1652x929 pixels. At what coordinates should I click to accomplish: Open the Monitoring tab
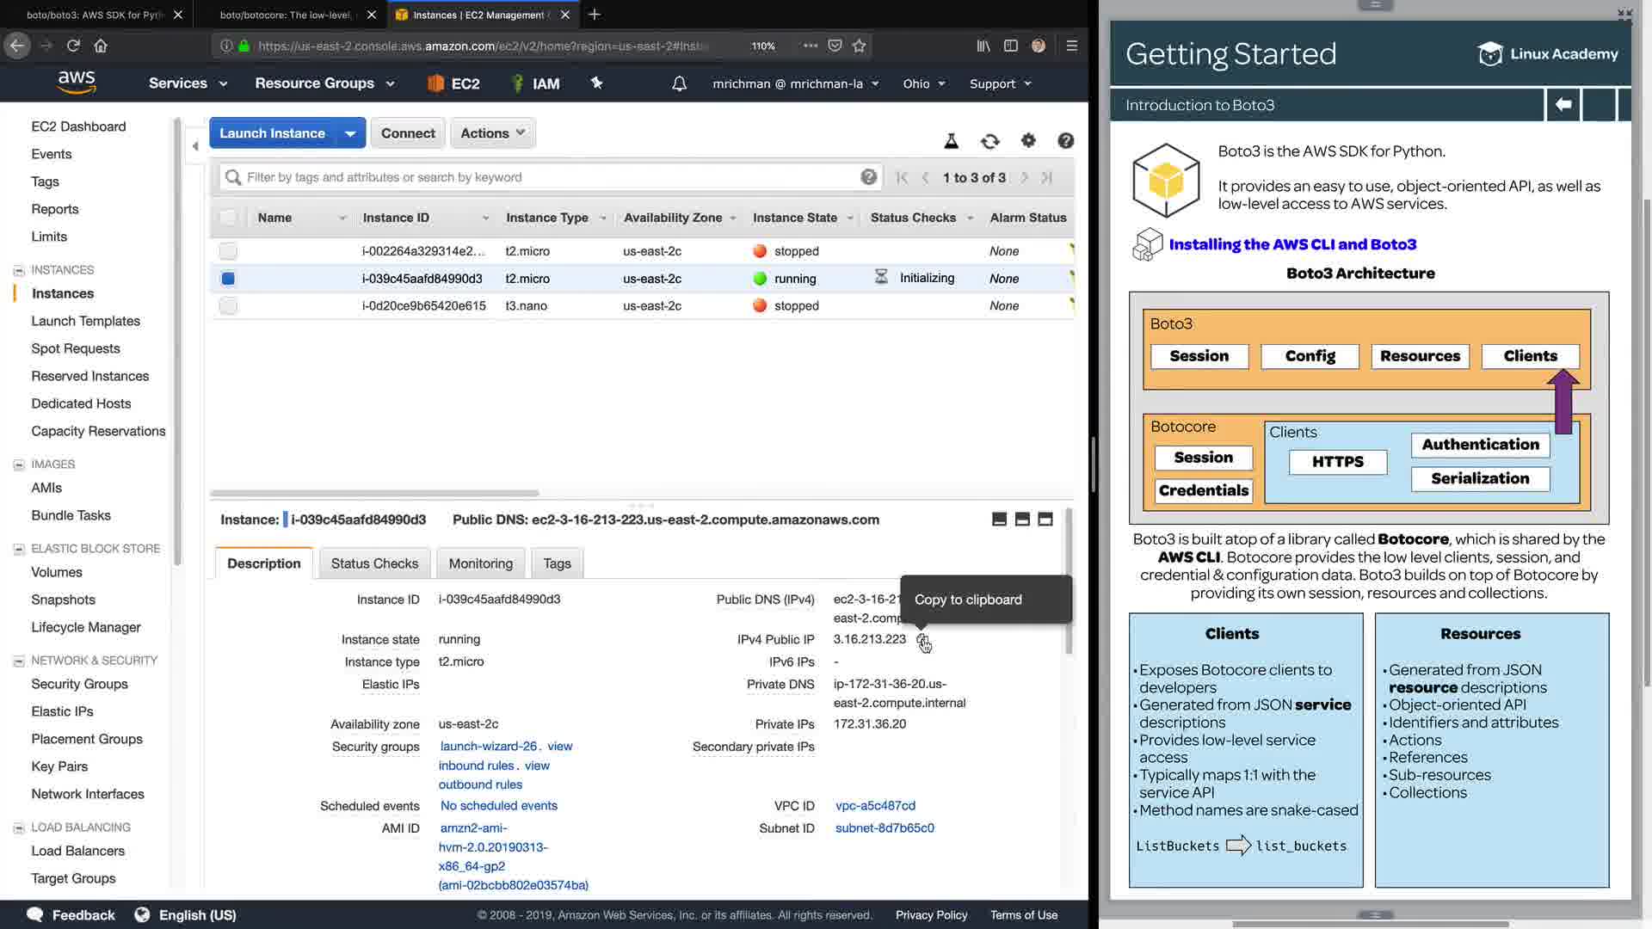pos(480,563)
